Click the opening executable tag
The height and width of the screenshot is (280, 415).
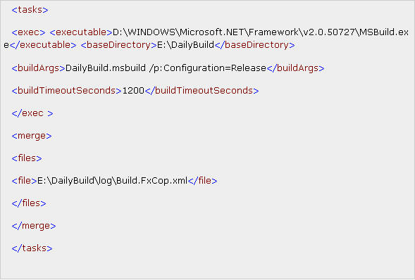coord(81,32)
